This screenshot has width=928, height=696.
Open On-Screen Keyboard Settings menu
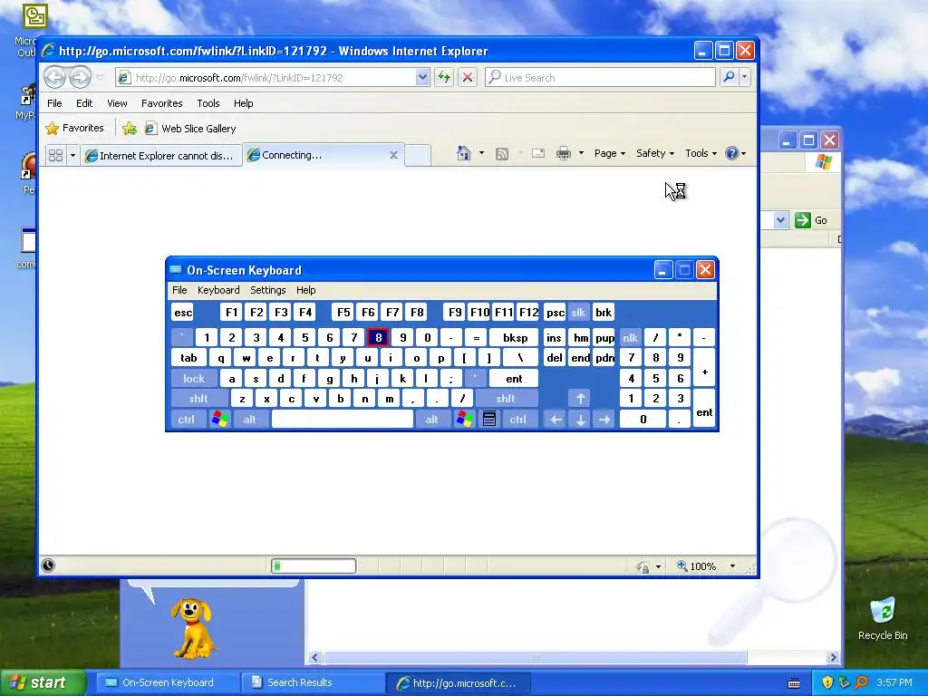pos(267,290)
